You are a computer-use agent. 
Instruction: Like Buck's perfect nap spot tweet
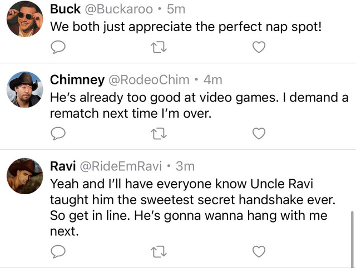tap(259, 47)
